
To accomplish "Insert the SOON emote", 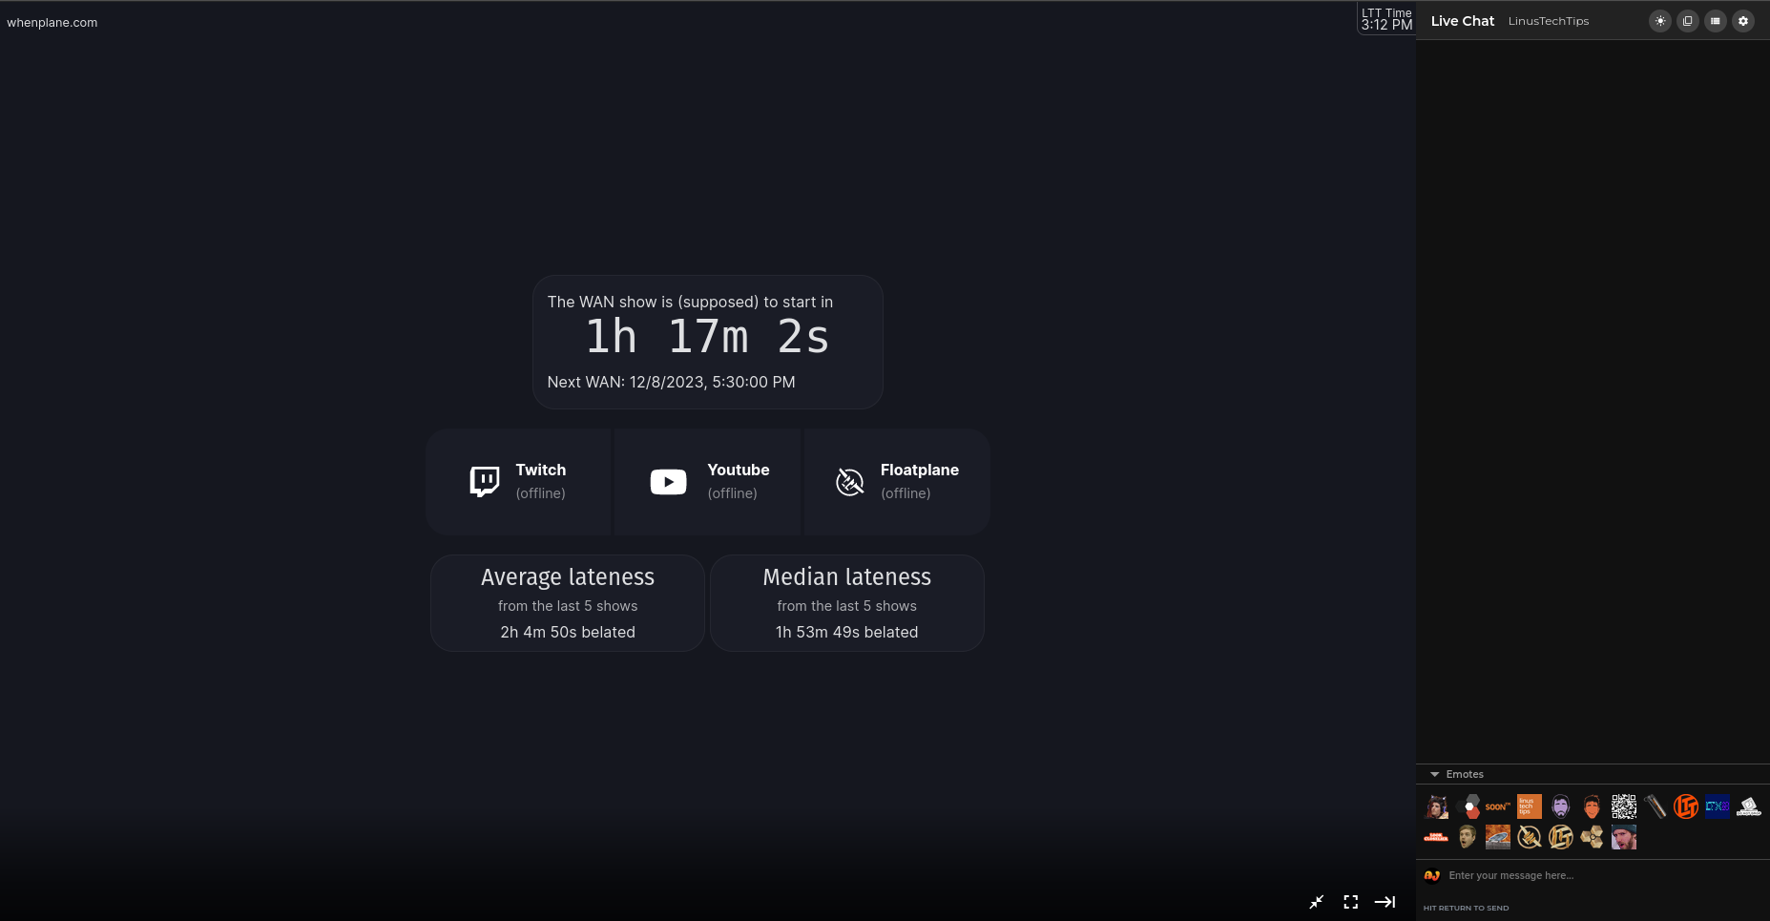I will (1498, 807).
